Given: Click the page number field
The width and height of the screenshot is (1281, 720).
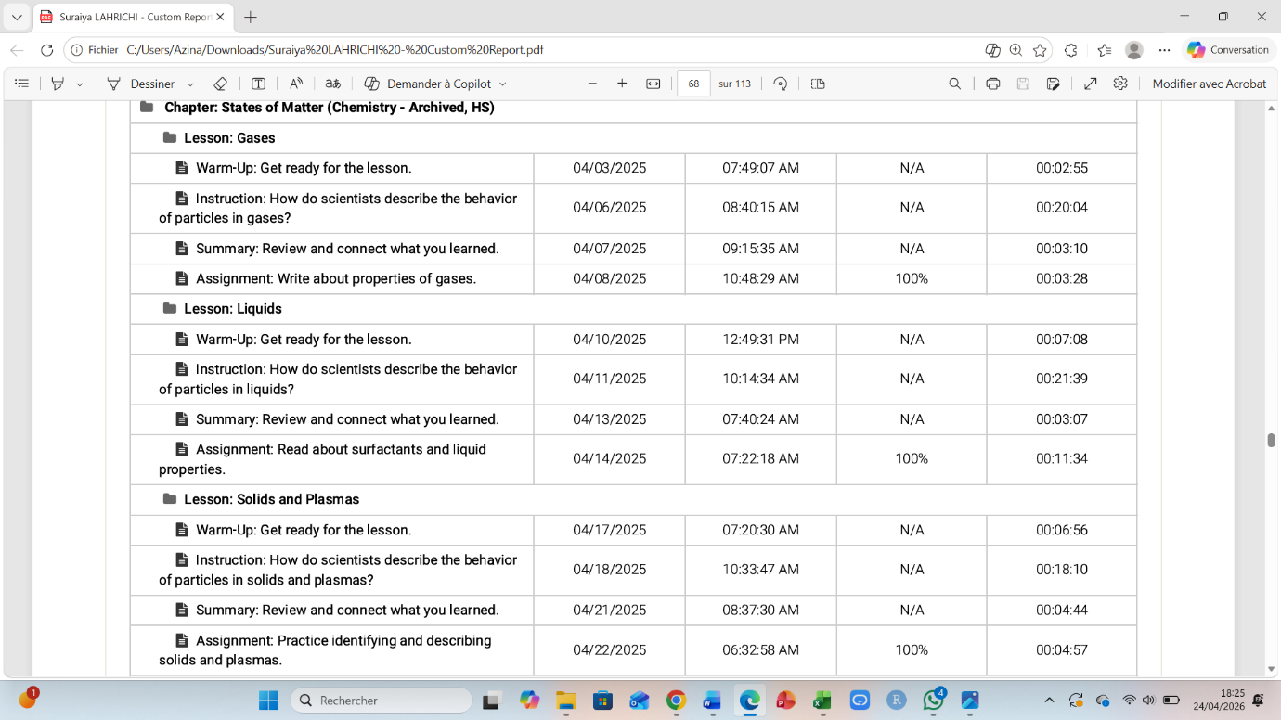Looking at the screenshot, I should coord(693,84).
